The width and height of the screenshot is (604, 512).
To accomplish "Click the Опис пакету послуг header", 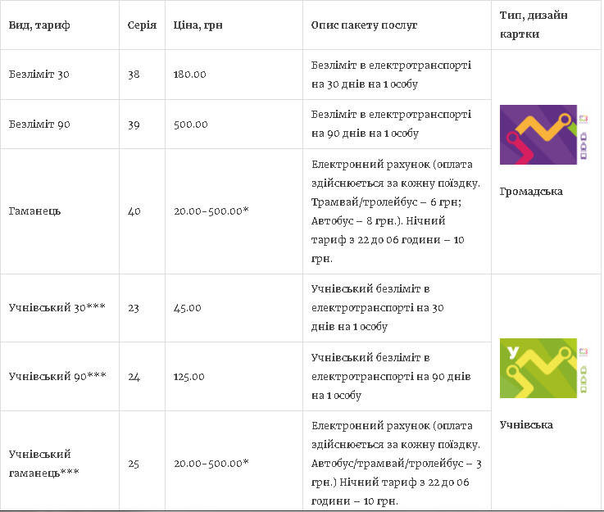I will [364, 25].
